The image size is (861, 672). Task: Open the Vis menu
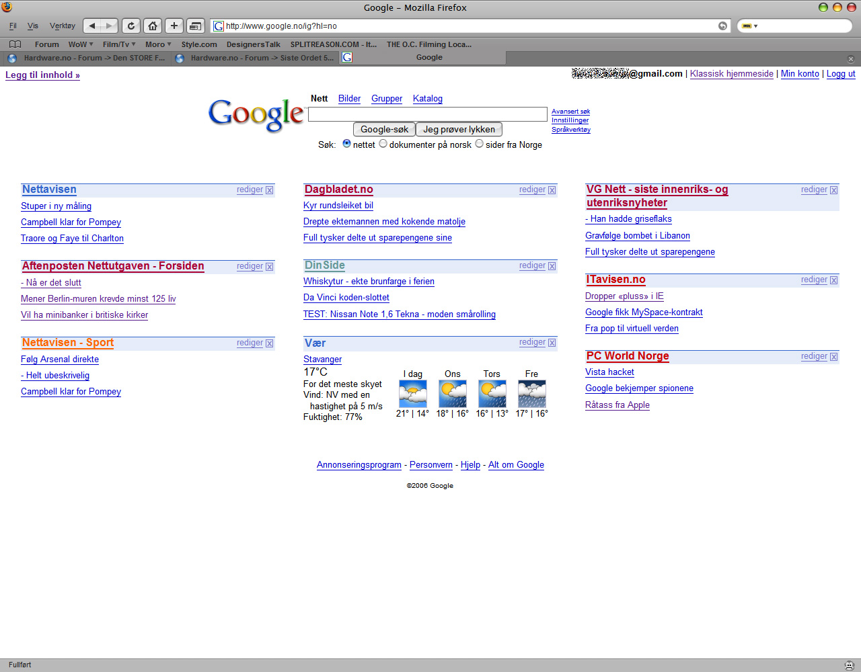pyautogui.click(x=33, y=26)
